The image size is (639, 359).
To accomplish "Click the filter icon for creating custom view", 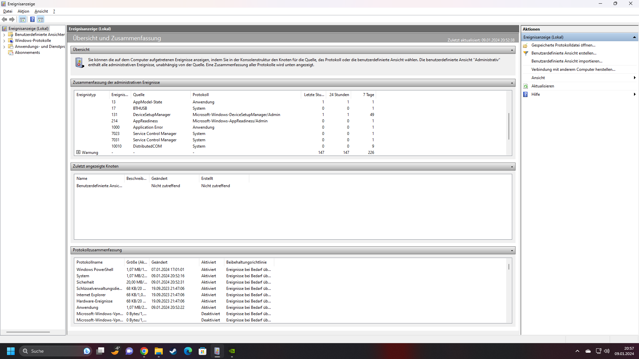I will click(526, 53).
